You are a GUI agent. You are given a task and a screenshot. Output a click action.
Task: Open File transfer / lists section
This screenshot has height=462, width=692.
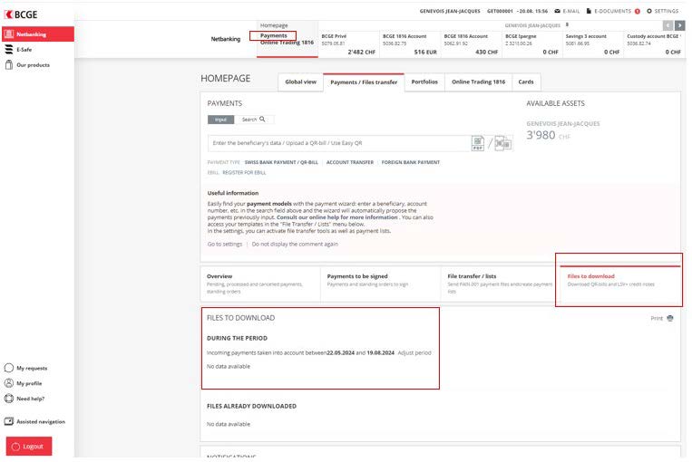tap(501, 284)
